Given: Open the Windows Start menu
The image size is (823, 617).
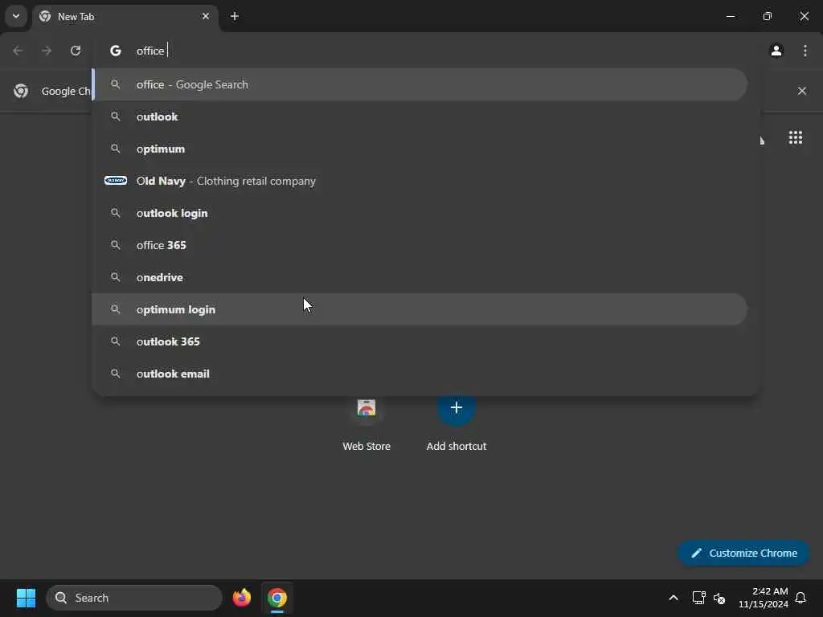Looking at the screenshot, I should coord(26,598).
